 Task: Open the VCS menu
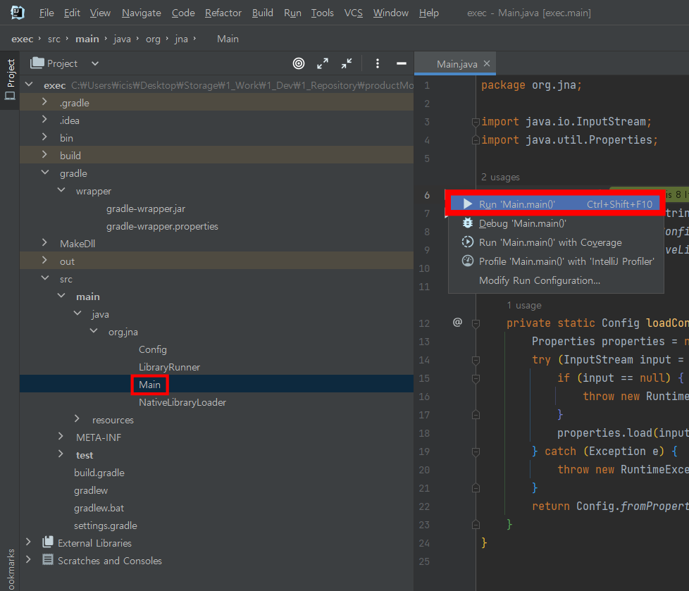click(x=353, y=13)
